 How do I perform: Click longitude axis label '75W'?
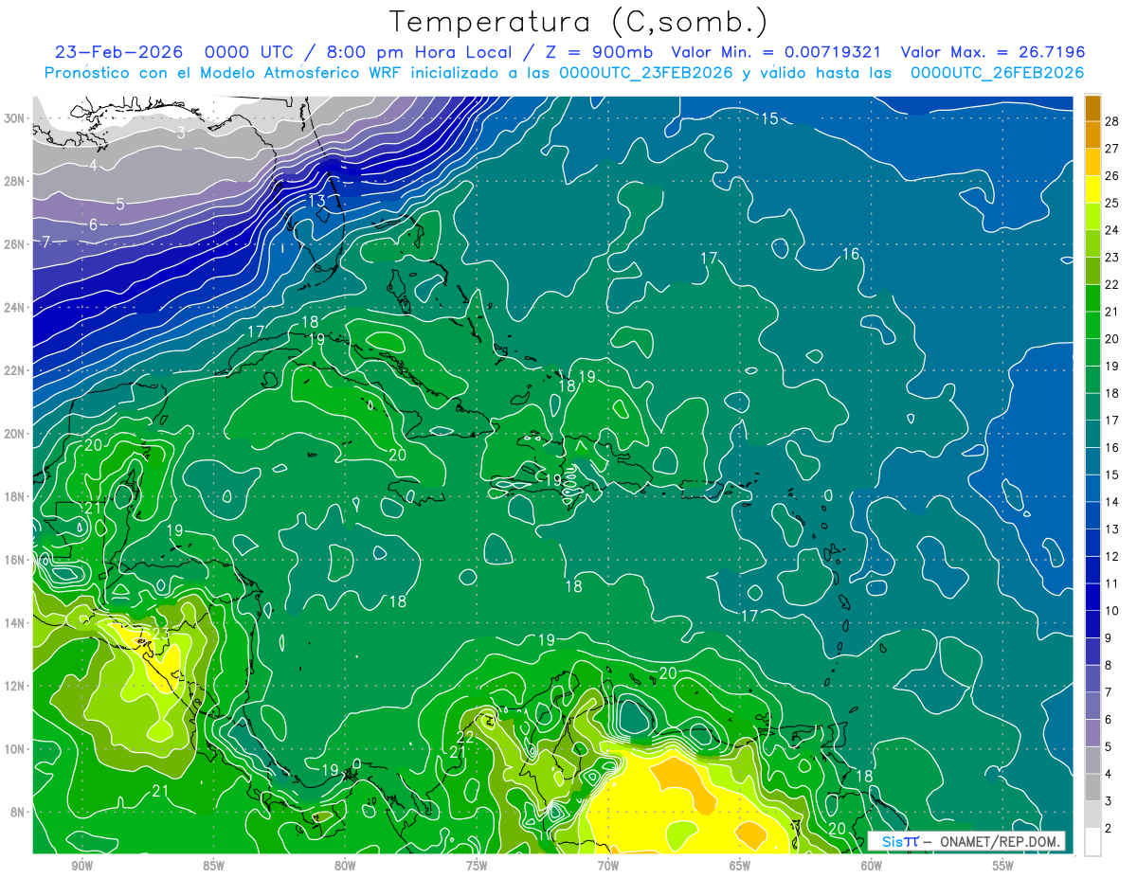pos(477,866)
